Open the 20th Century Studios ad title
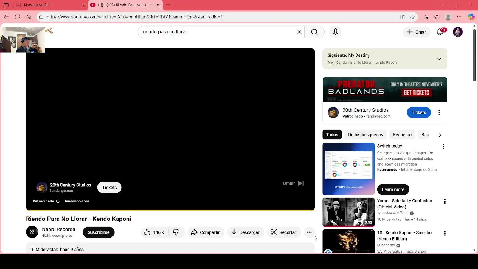The width and height of the screenshot is (478, 269). tap(366, 110)
